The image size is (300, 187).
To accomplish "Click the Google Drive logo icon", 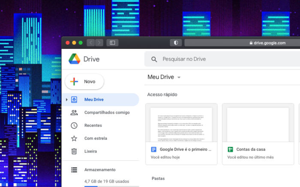I will click(75, 59).
